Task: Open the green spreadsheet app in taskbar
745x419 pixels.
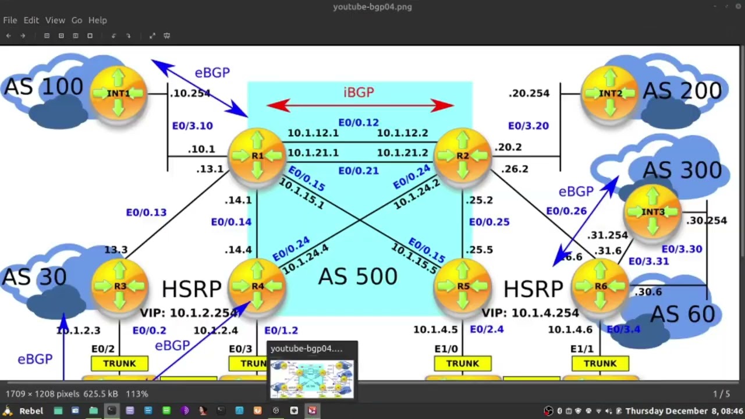Action: 166,411
